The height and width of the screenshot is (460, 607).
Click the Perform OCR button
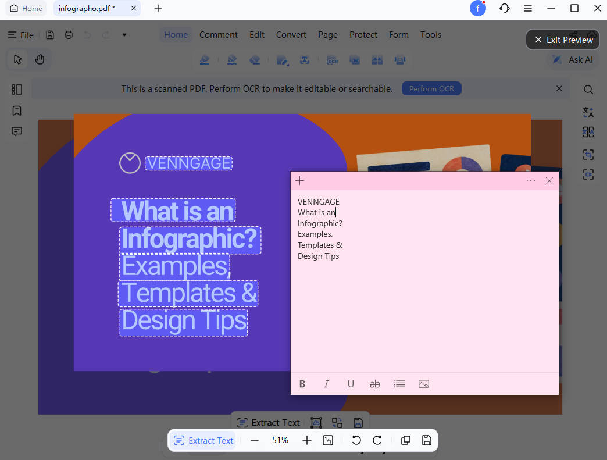pos(431,88)
